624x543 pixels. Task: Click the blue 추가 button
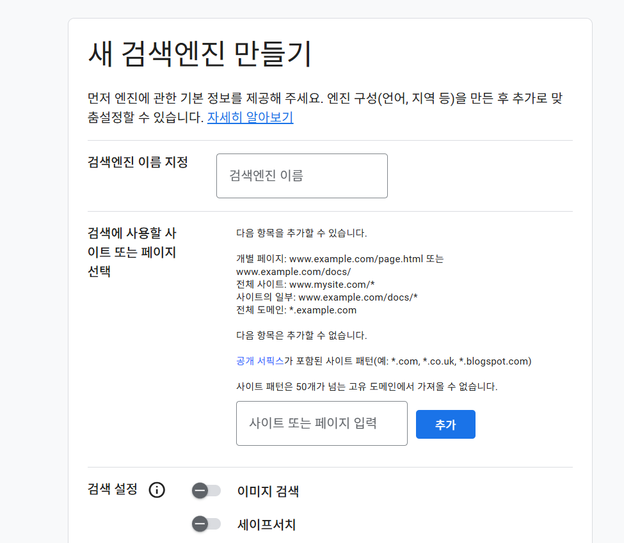445,425
